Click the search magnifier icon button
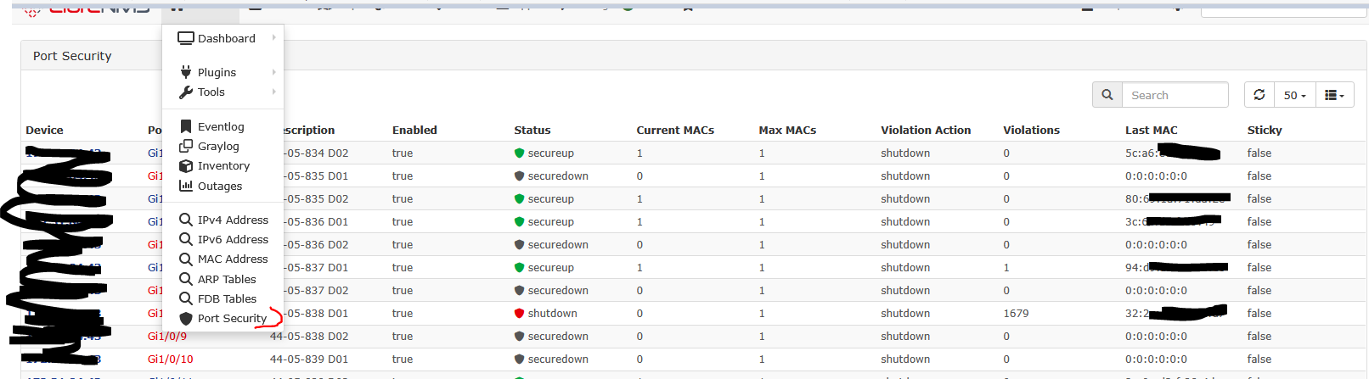Viewport: 1369px width, 379px height. (x=1107, y=95)
